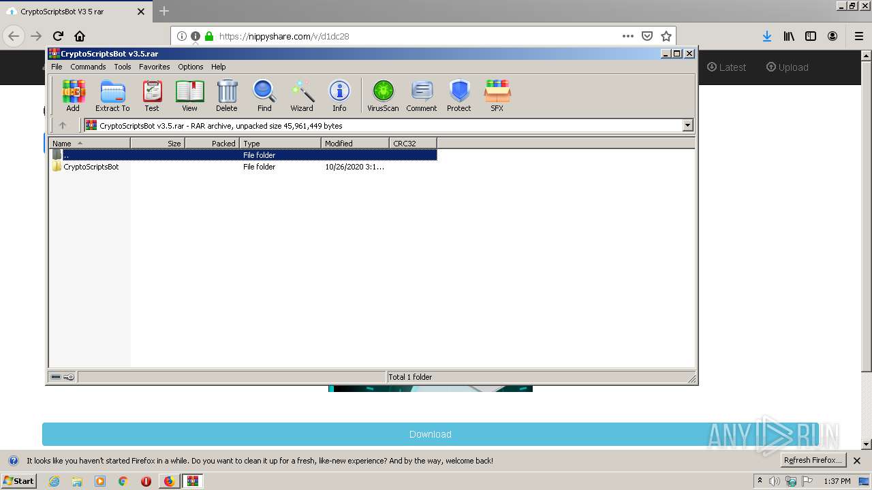872x490 pixels.
Task: Launch Internet Explorer from taskbar
Action: click(x=54, y=481)
